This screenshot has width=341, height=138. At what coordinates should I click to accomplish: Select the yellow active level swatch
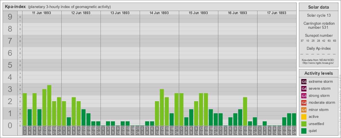pyautogui.click(x=304, y=117)
